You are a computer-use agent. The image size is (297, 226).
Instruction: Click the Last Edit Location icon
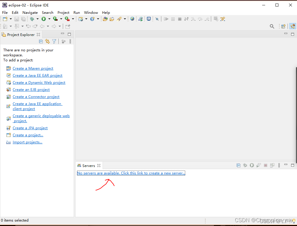pos(28,26)
